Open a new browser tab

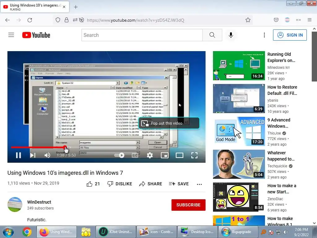click(x=76, y=7)
